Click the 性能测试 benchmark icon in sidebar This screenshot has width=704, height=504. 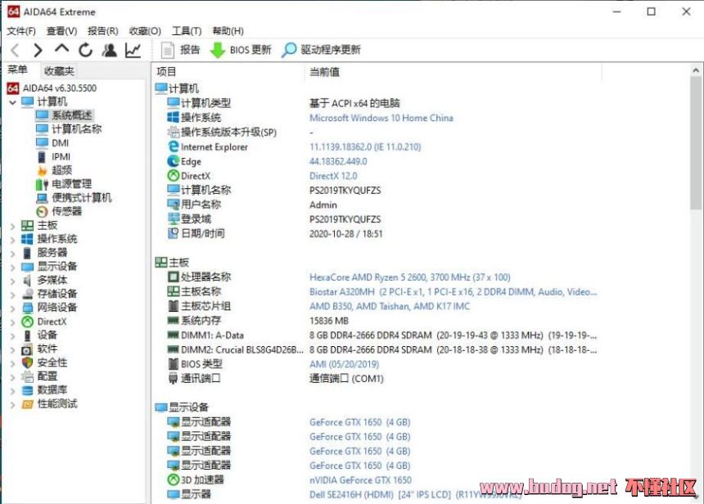[27, 404]
